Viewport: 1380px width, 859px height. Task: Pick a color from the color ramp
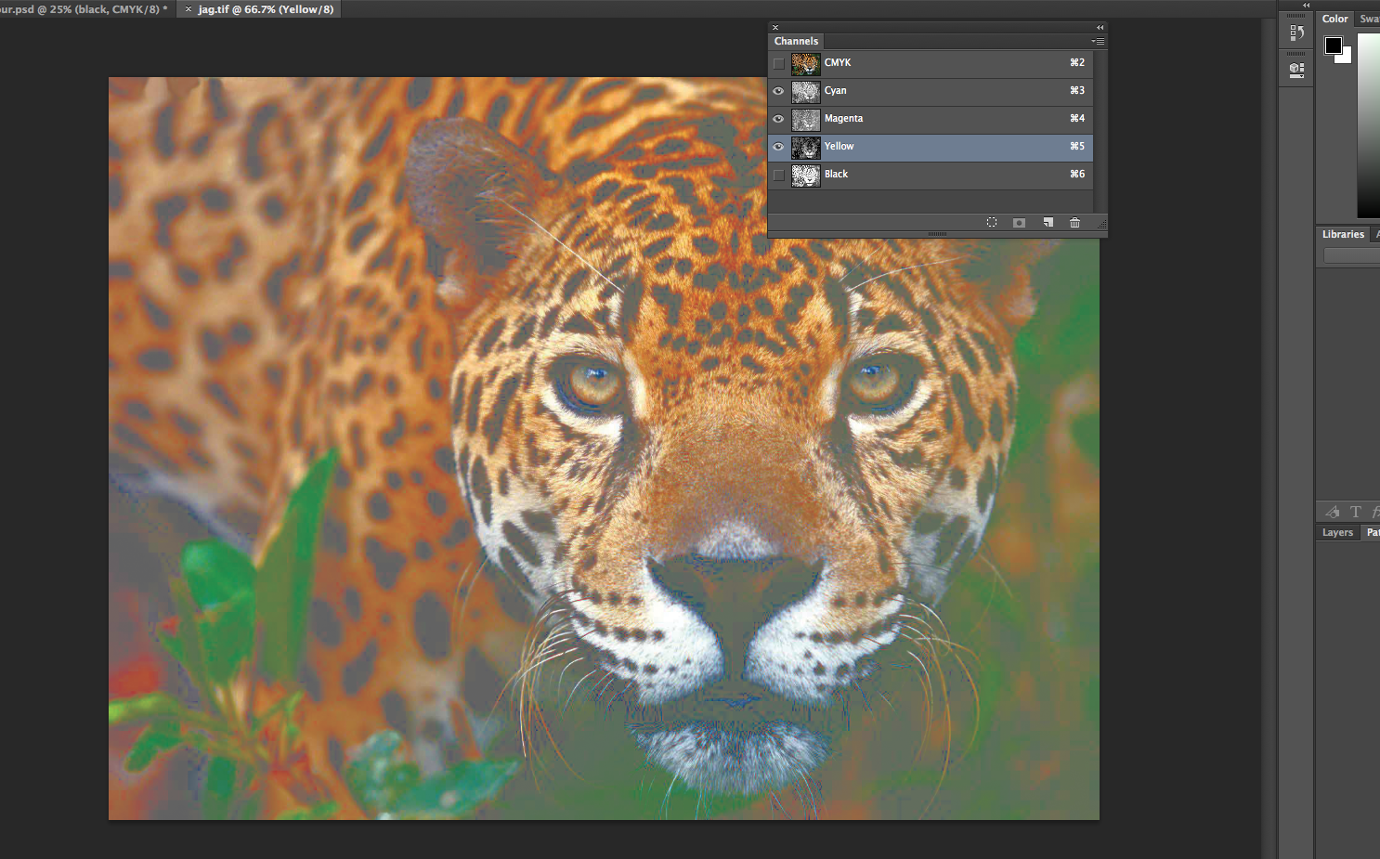click(x=1368, y=125)
